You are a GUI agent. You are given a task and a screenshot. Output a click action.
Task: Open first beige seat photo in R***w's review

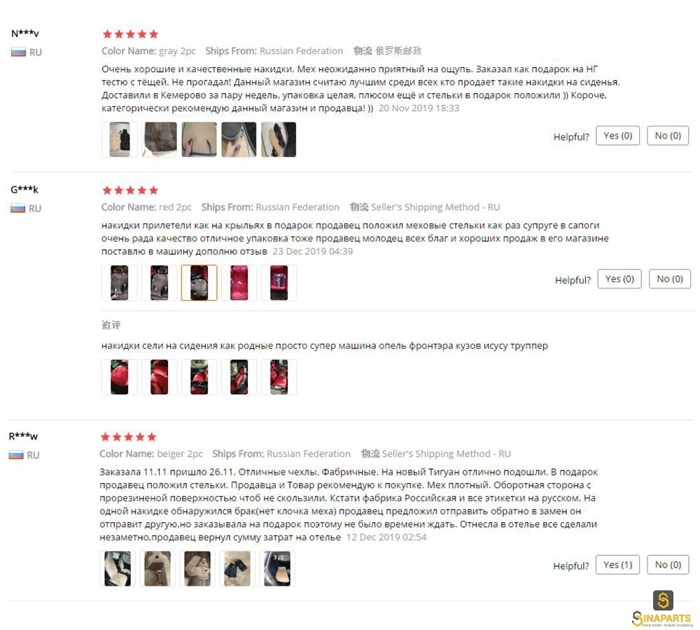[118, 568]
